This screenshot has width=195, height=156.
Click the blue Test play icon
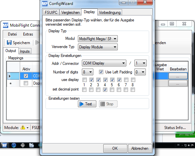pos(81,104)
